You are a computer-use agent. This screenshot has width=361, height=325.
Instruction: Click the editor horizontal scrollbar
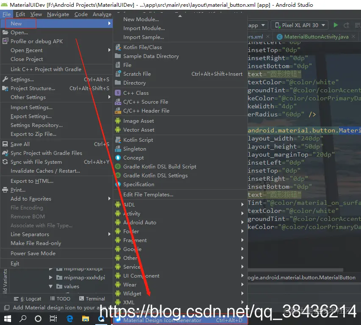click(296, 270)
